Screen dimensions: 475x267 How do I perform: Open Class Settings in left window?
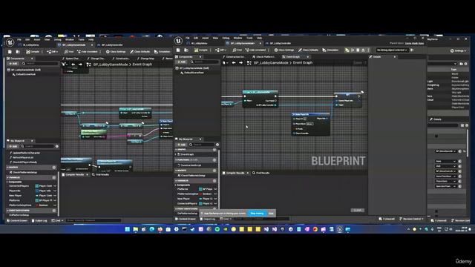point(116,52)
